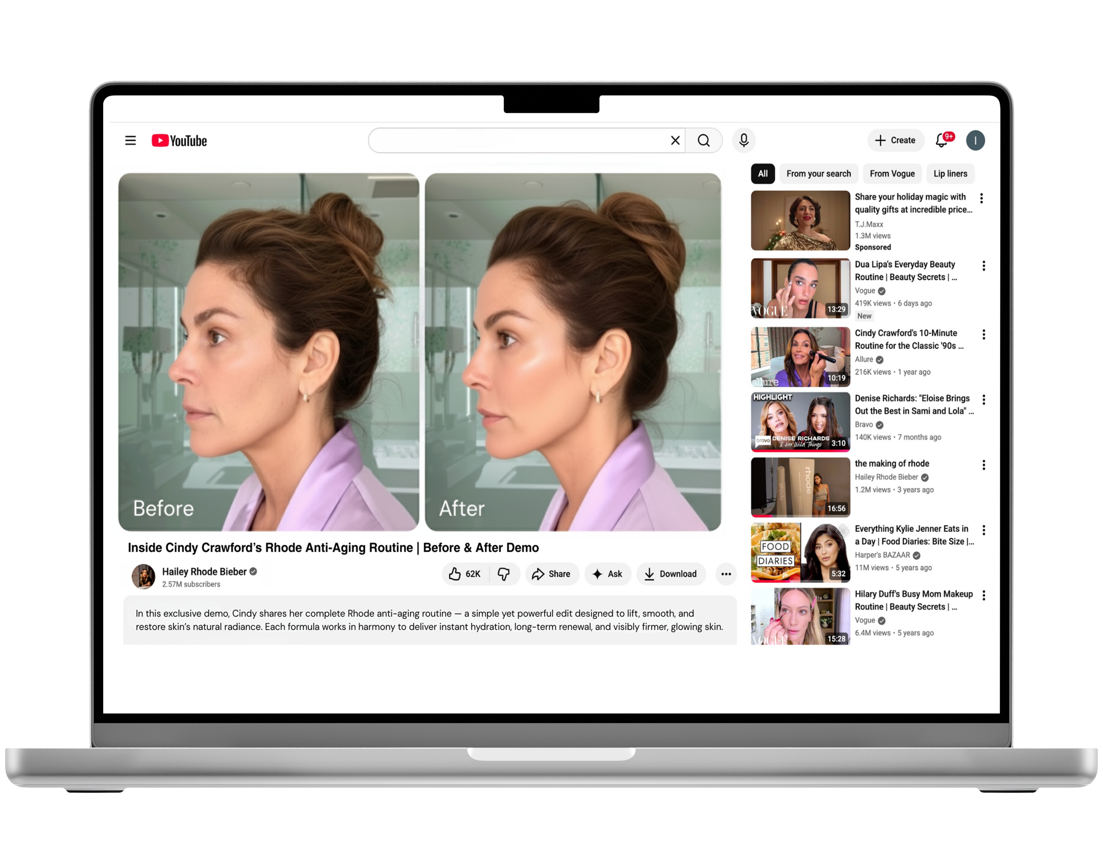Viewport: 1103px width, 858px height.
Task: Open more actions ellipsis below video
Action: click(726, 573)
